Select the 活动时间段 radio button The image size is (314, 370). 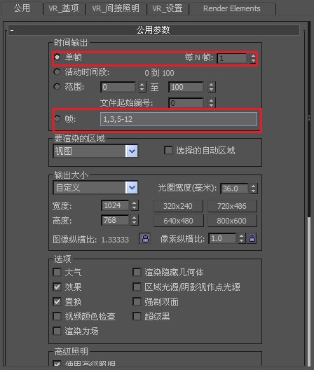pos(57,71)
